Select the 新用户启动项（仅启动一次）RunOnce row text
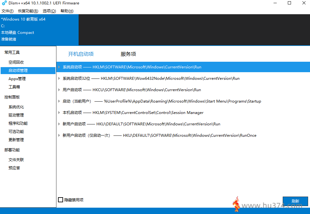The image size is (310, 214). point(159,135)
